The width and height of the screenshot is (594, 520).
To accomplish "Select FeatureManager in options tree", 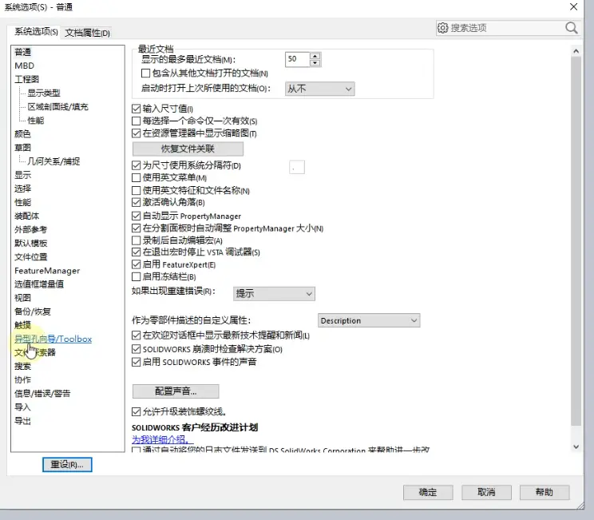I will 47,271.
